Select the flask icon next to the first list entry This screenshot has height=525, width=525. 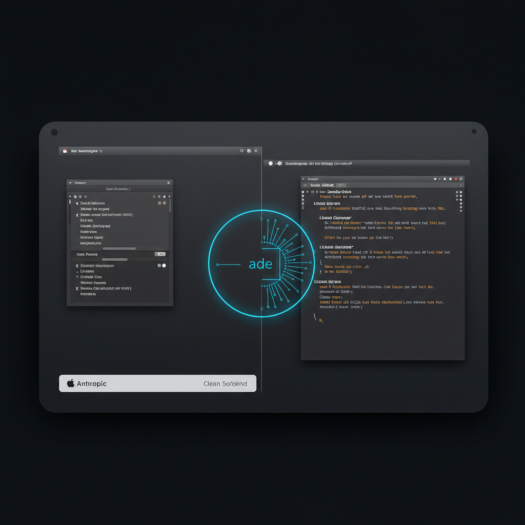[77, 203]
